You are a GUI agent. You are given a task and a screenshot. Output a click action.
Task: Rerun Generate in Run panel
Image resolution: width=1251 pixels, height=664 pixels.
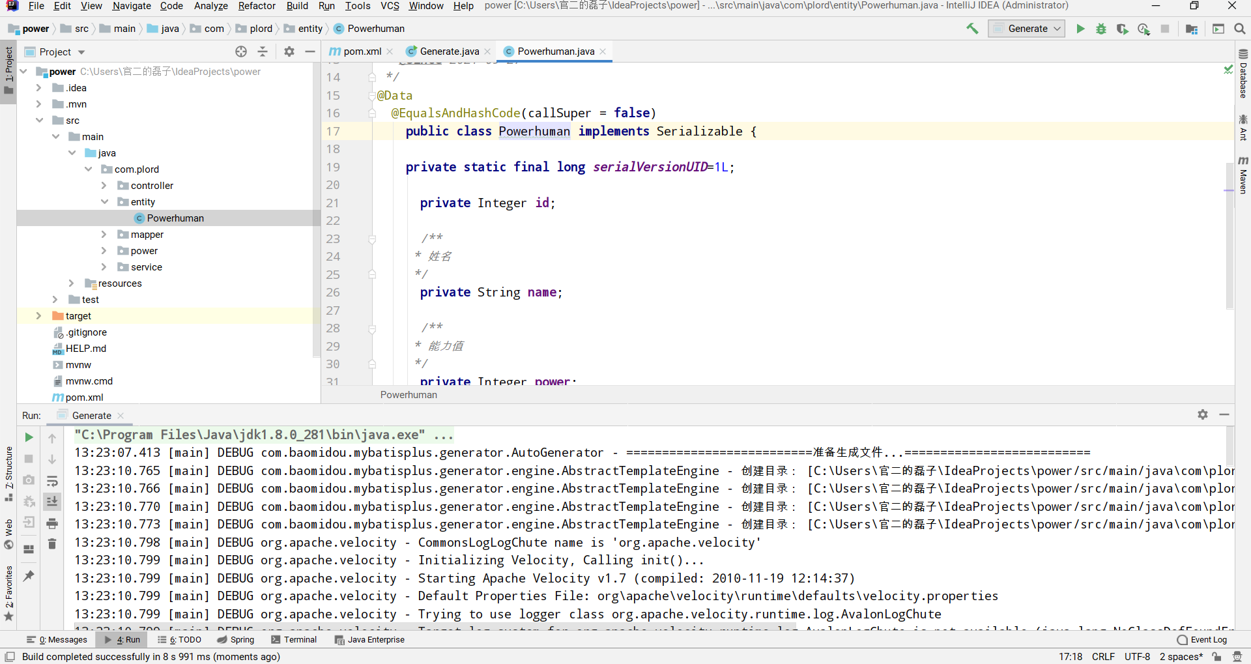[x=29, y=437]
